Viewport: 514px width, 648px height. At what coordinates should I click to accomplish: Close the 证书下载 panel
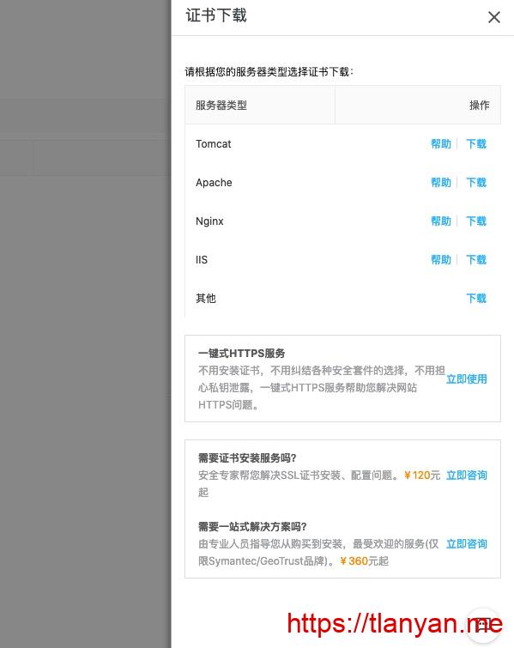(x=493, y=17)
